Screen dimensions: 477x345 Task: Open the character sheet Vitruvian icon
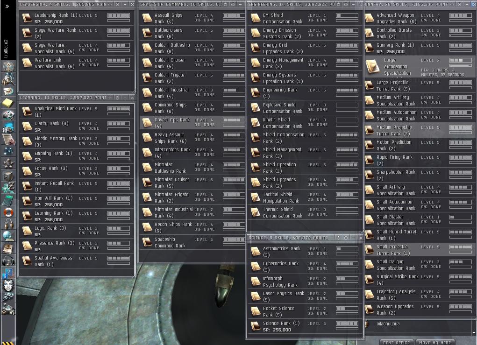[x=8, y=66]
